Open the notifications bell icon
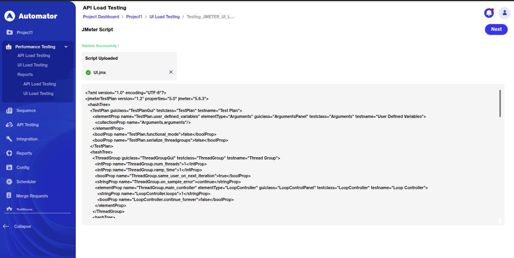This screenshot has width=514, height=258. click(489, 13)
